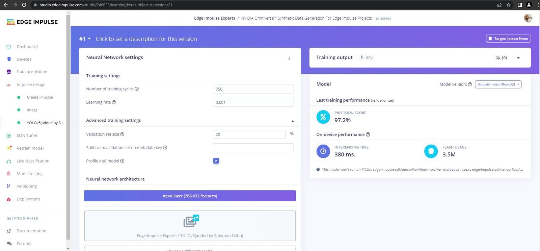
Task: Click the Impulse design pulse icon
Action: click(x=9, y=85)
